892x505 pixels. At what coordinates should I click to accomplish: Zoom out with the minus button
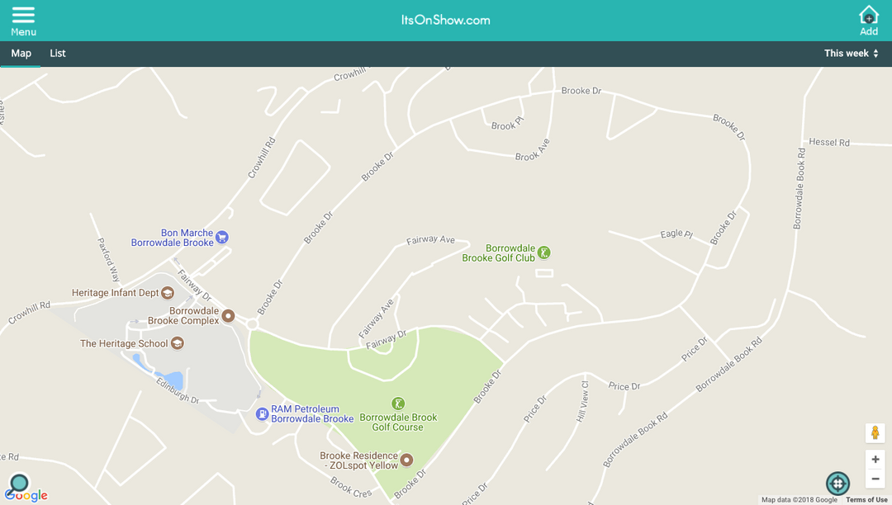click(x=875, y=479)
